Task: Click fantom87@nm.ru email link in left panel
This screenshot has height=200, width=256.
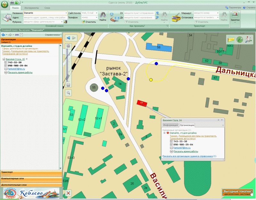Action: click(16, 69)
